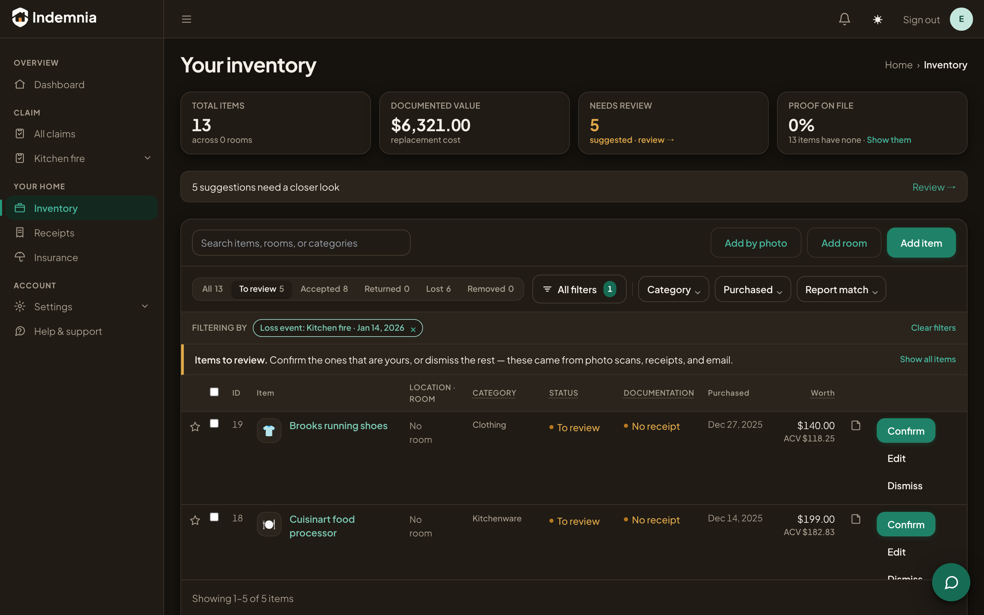Switch to the Lost 6 tab
This screenshot has width=984, height=615.
[x=438, y=289]
